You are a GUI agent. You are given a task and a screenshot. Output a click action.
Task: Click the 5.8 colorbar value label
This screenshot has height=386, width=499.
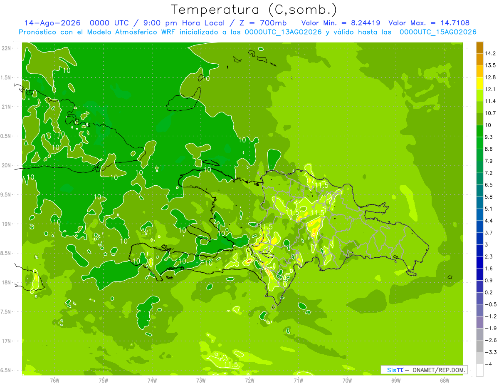pyautogui.click(x=489, y=197)
